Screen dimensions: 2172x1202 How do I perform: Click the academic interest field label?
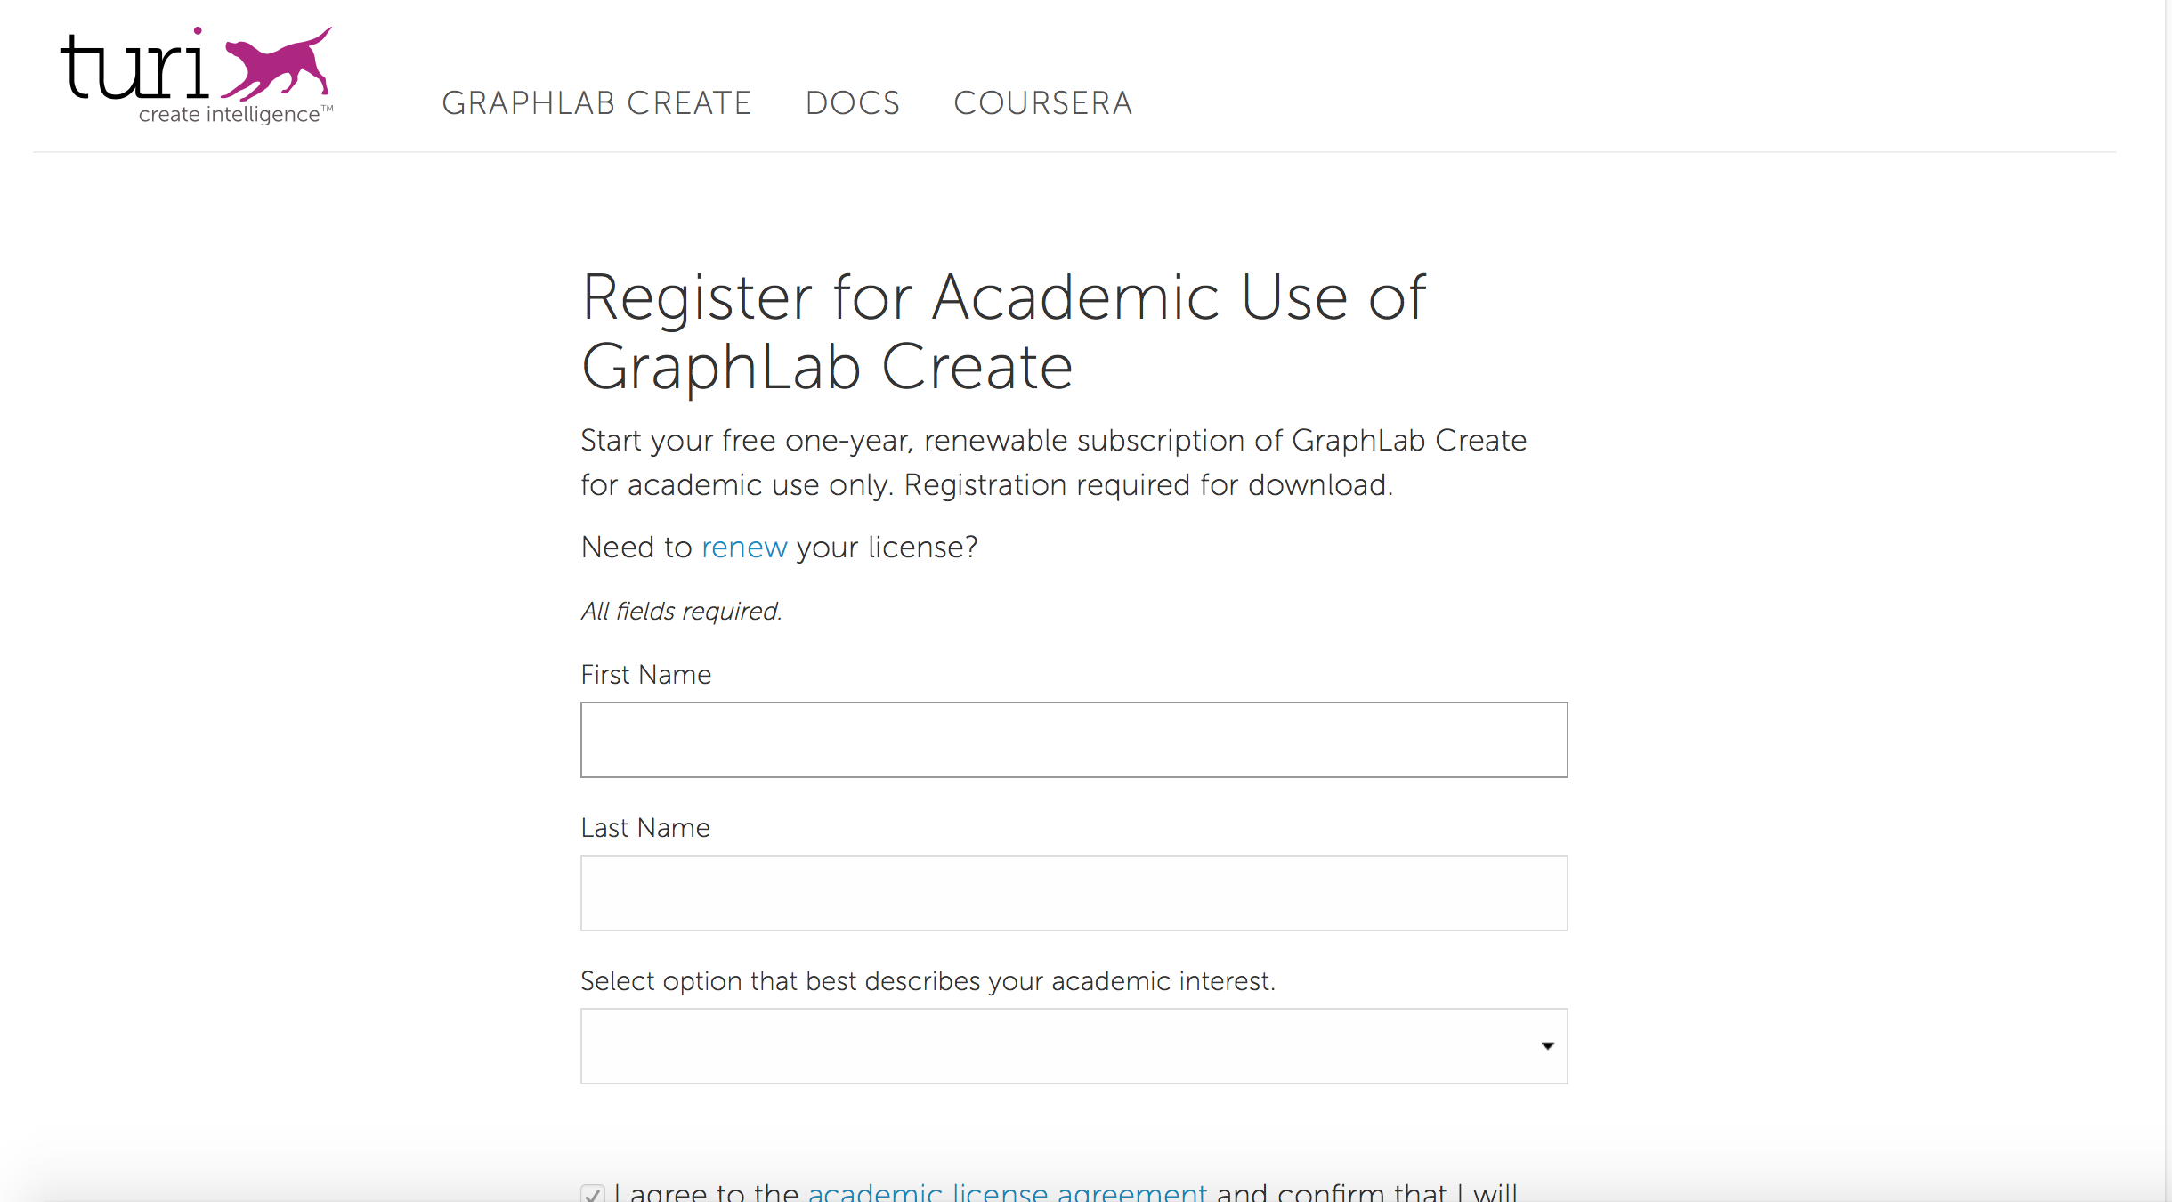tap(928, 981)
